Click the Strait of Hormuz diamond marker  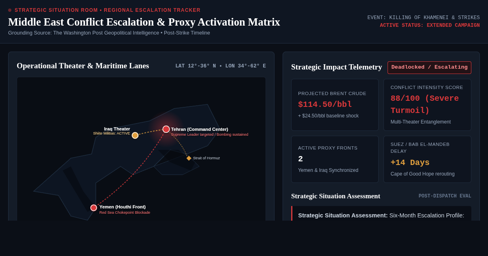click(x=189, y=158)
